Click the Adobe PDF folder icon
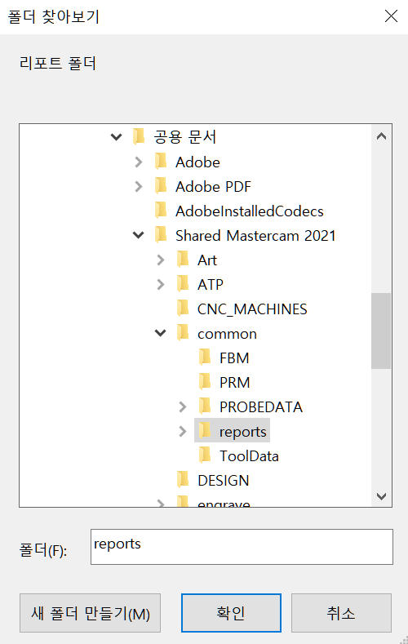Screen dimensions: 408x644 tap(161, 185)
